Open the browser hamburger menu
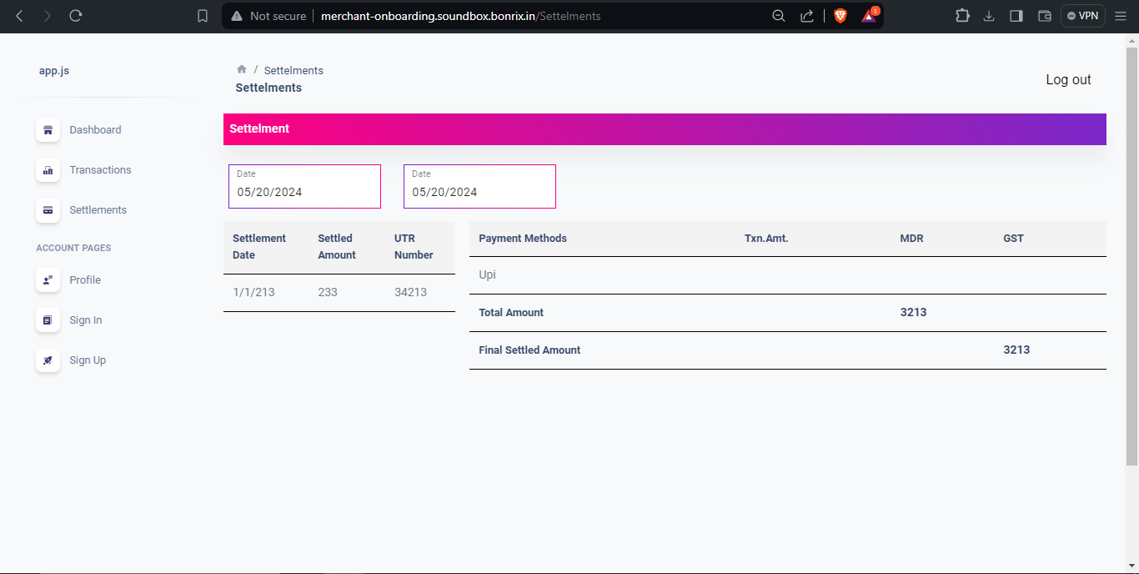Image resolution: width=1139 pixels, height=574 pixels. tap(1121, 15)
